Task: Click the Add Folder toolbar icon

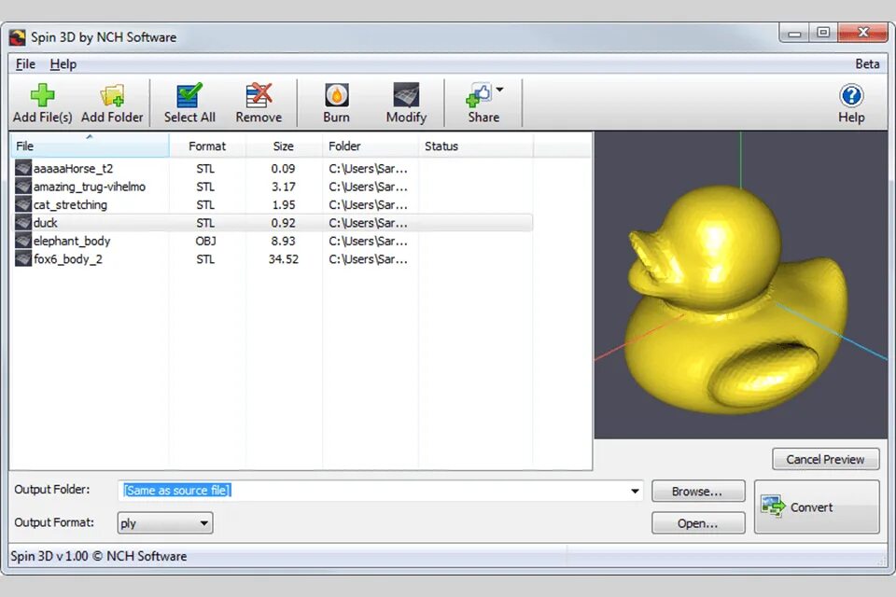Action: [112, 95]
